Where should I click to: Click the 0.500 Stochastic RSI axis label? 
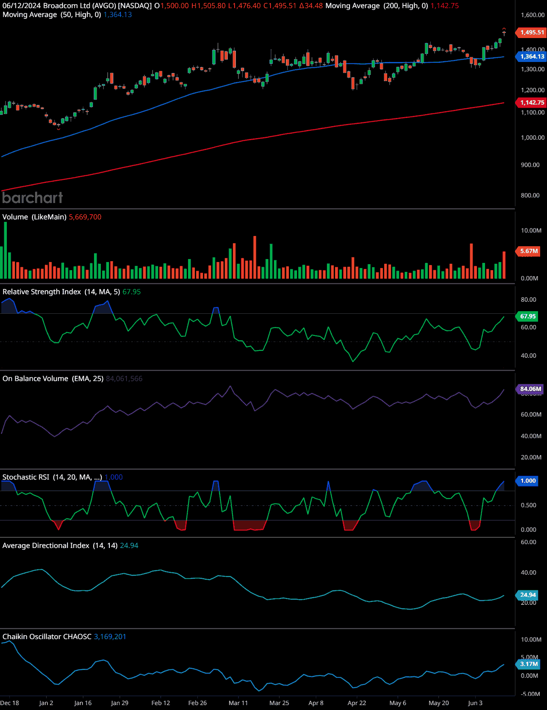[x=529, y=505]
